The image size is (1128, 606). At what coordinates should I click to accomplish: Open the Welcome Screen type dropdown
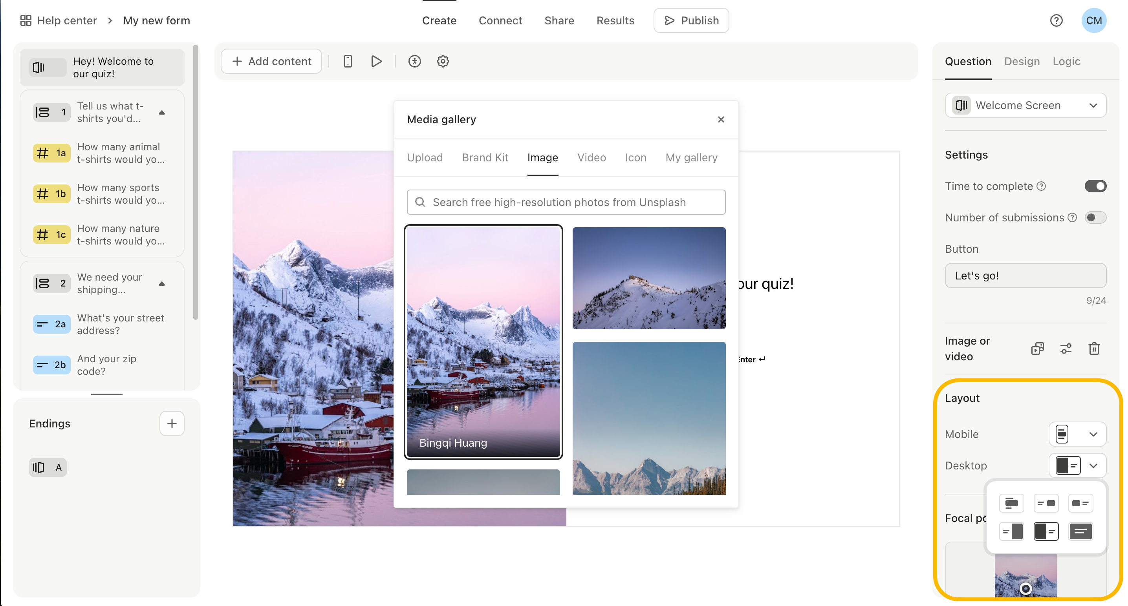(1025, 106)
